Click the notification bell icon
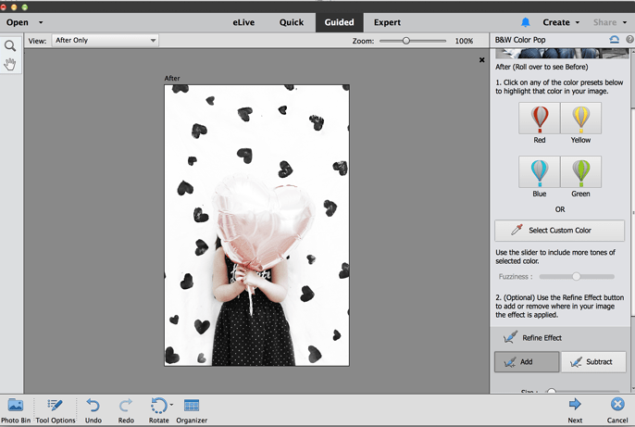The image size is (635, 427). [526, 22]
